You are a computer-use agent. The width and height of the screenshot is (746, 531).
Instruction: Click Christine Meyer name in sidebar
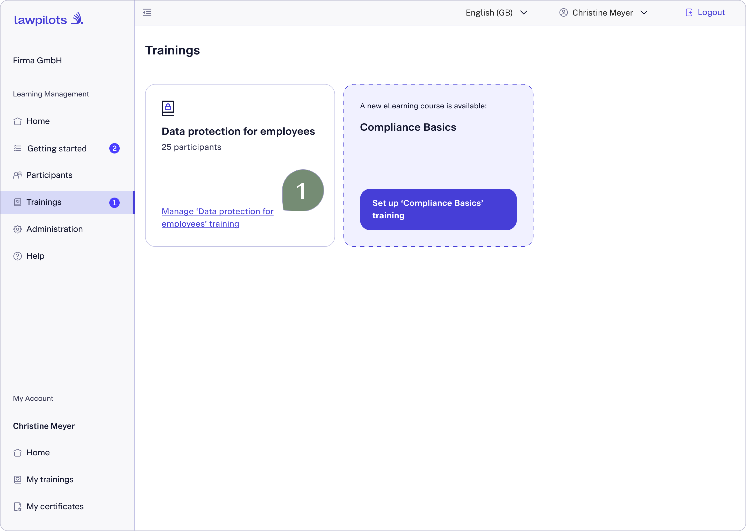(x=44, y=426)
